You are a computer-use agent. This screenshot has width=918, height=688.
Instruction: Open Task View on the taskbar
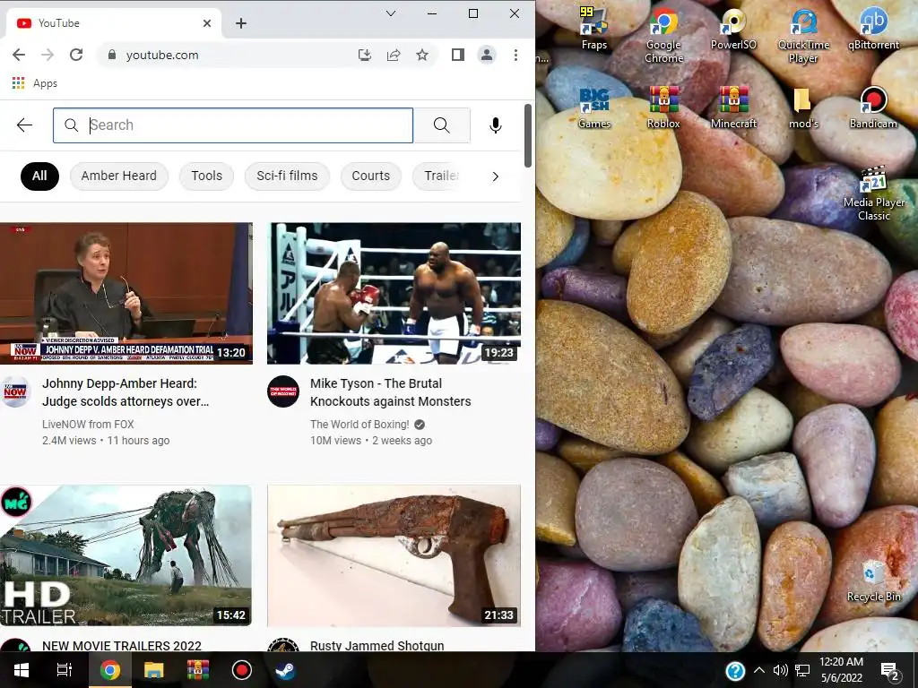pos(65,670)
